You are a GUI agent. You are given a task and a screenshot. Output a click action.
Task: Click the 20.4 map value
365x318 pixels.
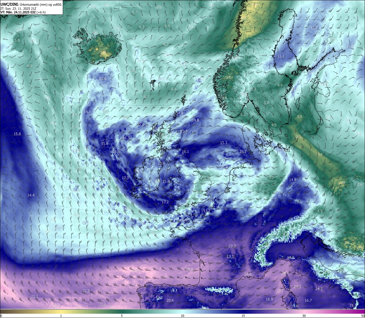click(x=170, y=300)
